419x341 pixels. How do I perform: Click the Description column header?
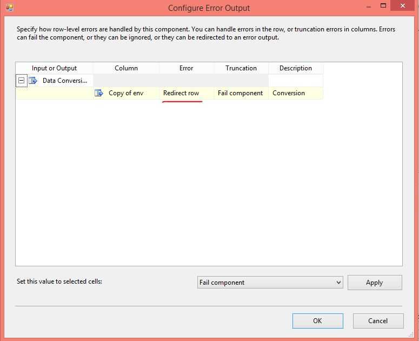296,68
